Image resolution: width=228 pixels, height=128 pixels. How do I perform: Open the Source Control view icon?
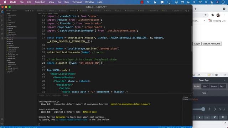coord(2,20)
